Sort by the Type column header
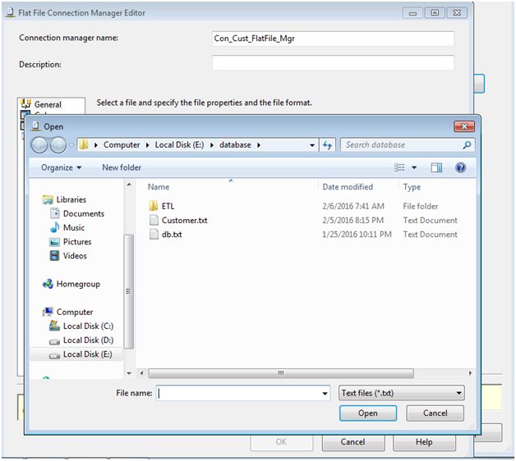The height and width of the screenshot is (461, 516). tap(412, 187)
